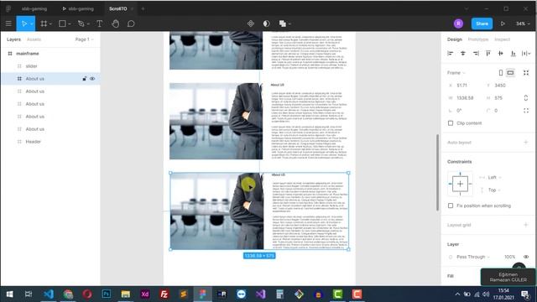Add Auto layout with plus button
537x302 pixels.
tap(526, 142)
